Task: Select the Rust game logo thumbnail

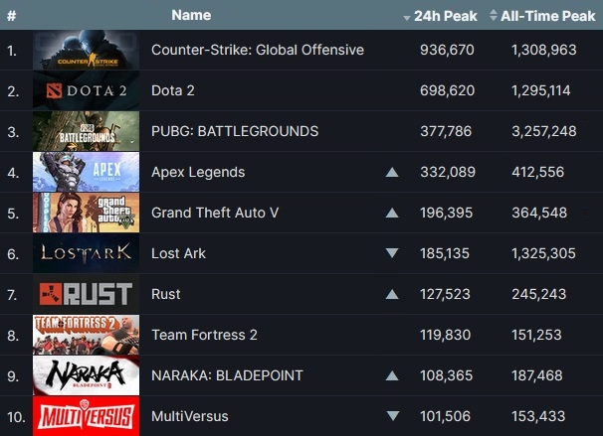Action: coord(85,294)
